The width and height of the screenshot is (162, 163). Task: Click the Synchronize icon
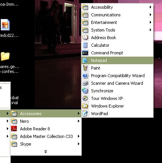(x=85, y=91)
